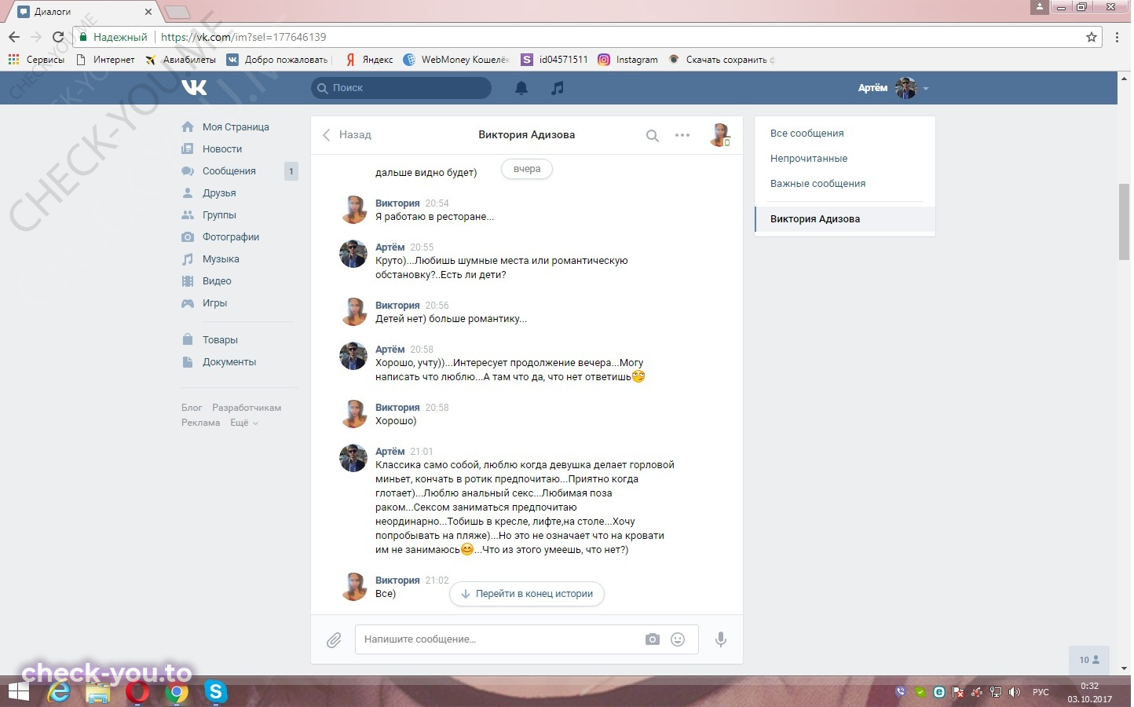
Task: Click the volume speaker tray icon
Action: click(x=1014, y=692)
